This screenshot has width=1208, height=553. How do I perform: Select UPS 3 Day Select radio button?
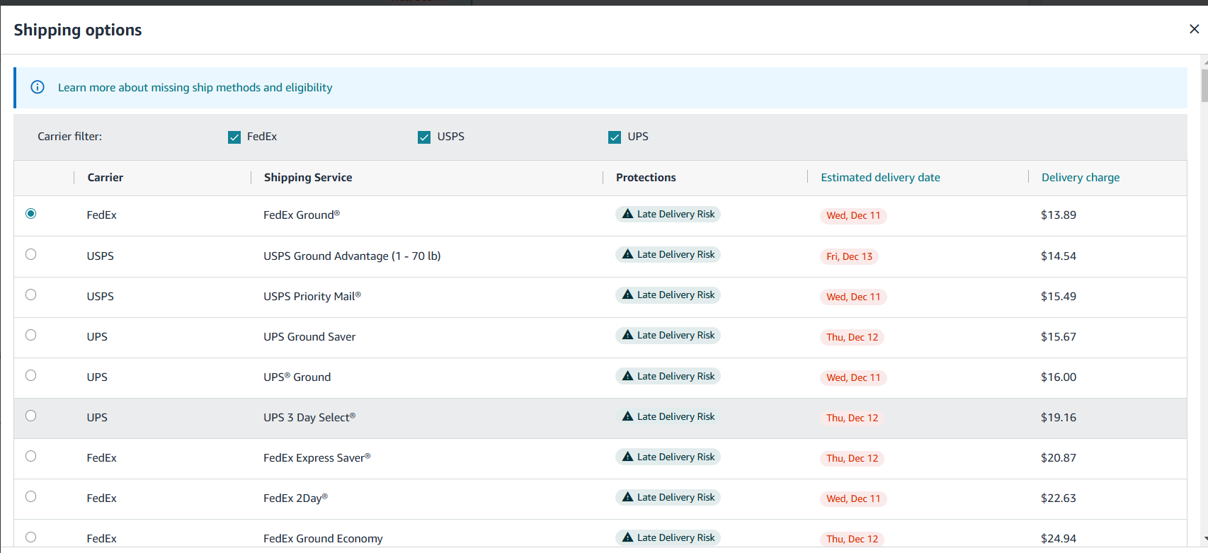[30, 416]
